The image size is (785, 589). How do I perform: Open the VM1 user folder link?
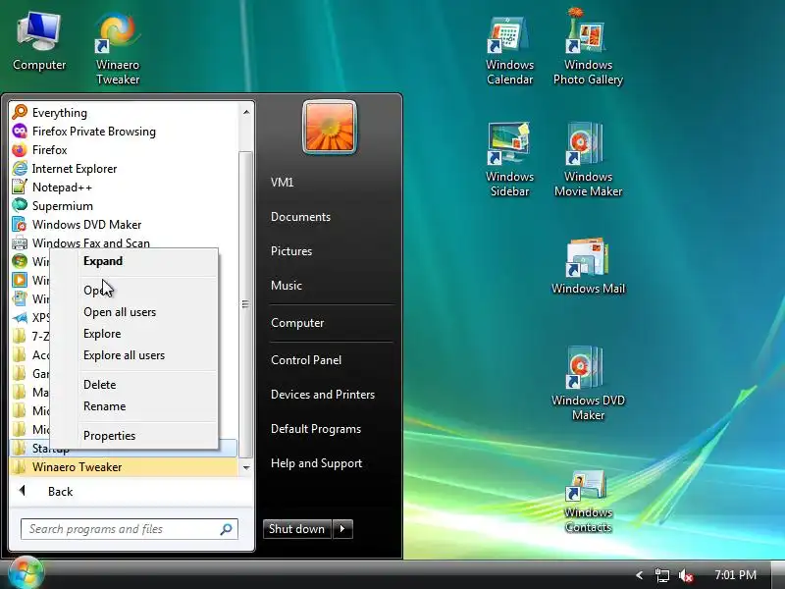point(332,183)
